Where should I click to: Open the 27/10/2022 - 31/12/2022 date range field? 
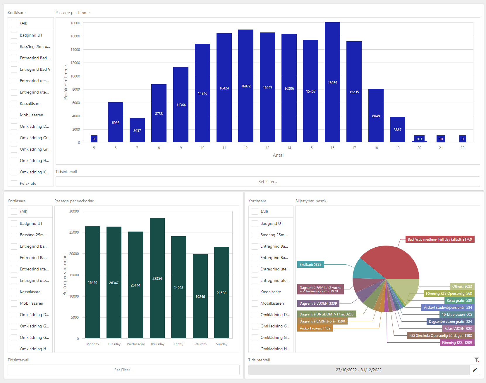tap(359, 370)
